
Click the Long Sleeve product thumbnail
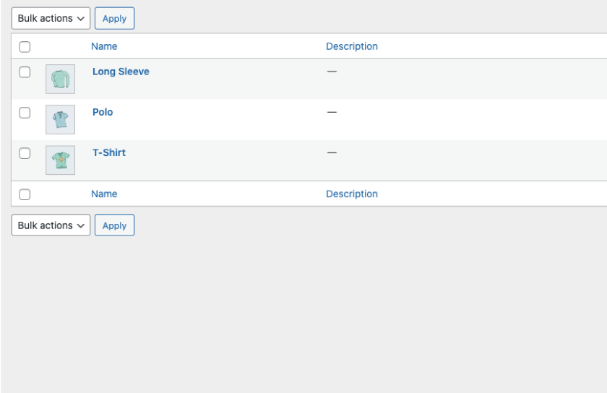[x=60, y=79]
